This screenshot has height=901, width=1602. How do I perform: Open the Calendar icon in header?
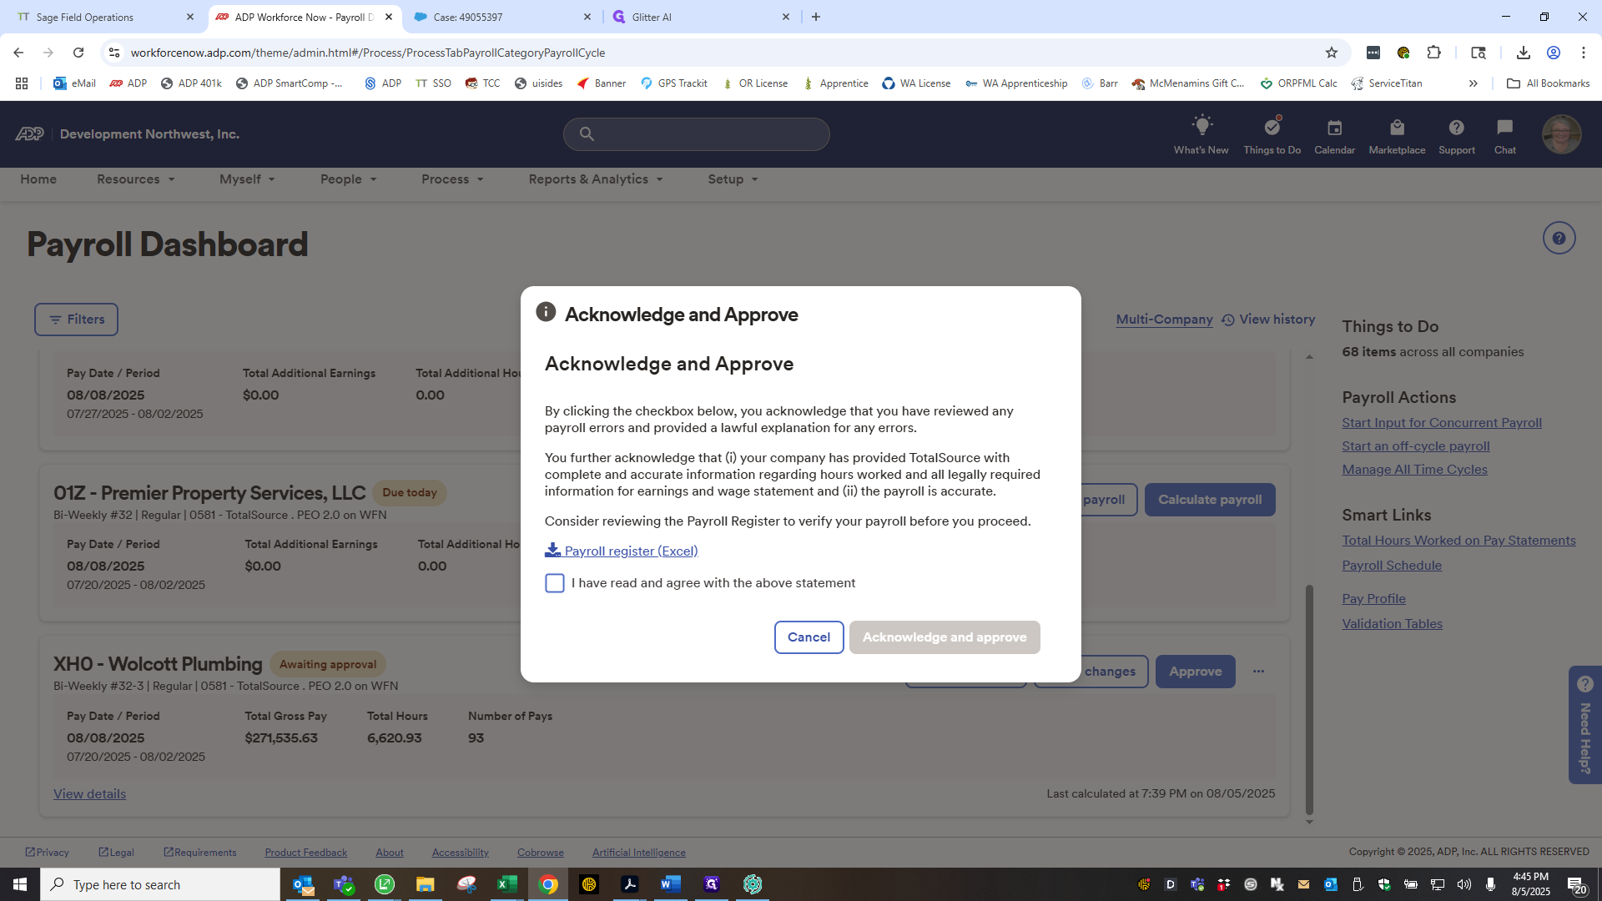[x=1334, y=134]
